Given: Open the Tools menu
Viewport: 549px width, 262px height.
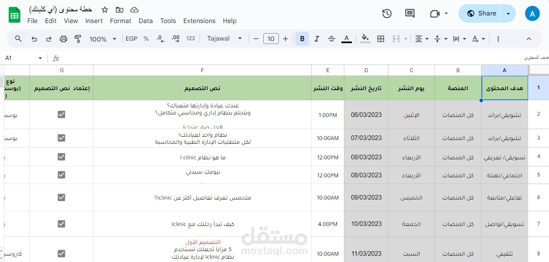Looking at the screenshot, I should (168, 21).
